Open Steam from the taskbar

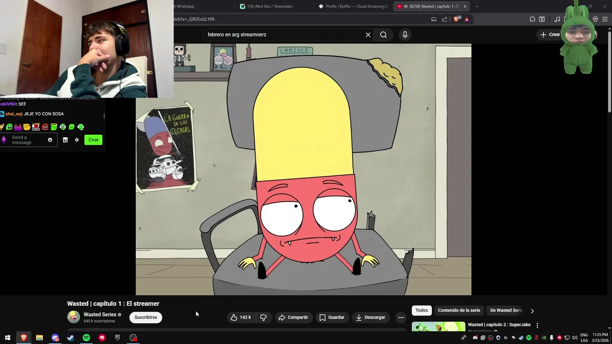[70, 338]
